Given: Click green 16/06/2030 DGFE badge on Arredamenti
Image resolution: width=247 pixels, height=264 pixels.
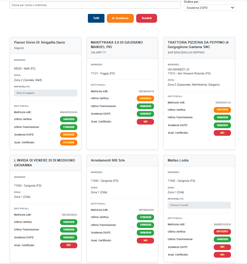Looking at the screenshot, I should pyautogui.click(x=146, y=233).
